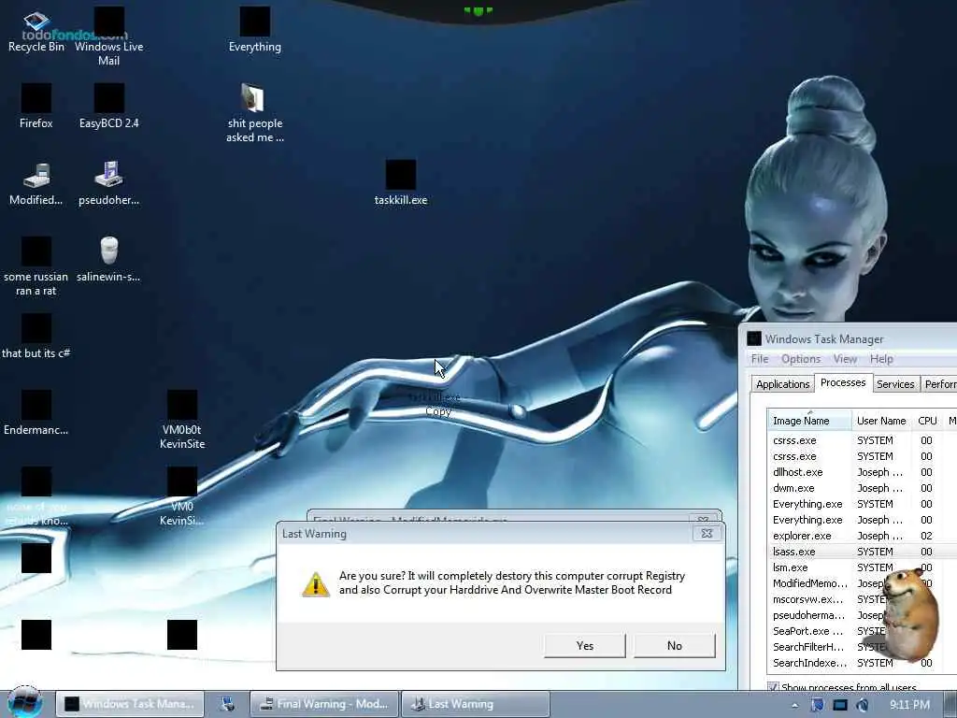Sort by User Name column header

pos(881,421)
